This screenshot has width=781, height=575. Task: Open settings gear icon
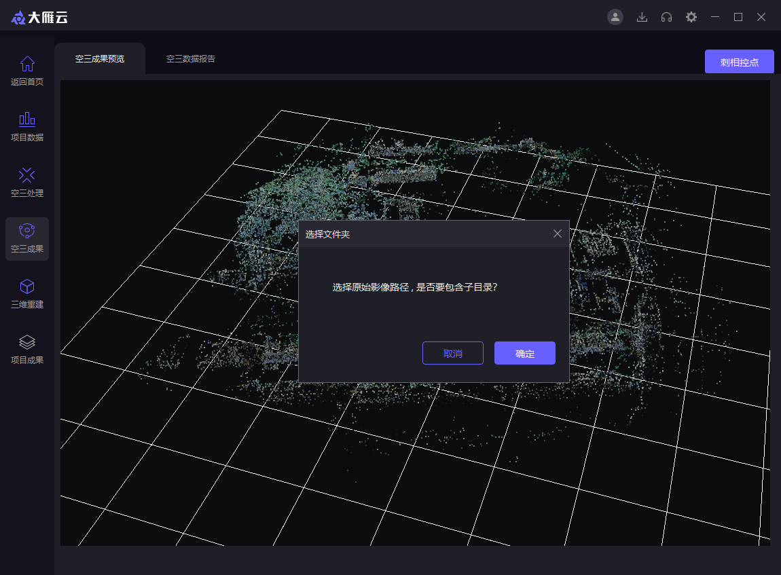point(691,18)
